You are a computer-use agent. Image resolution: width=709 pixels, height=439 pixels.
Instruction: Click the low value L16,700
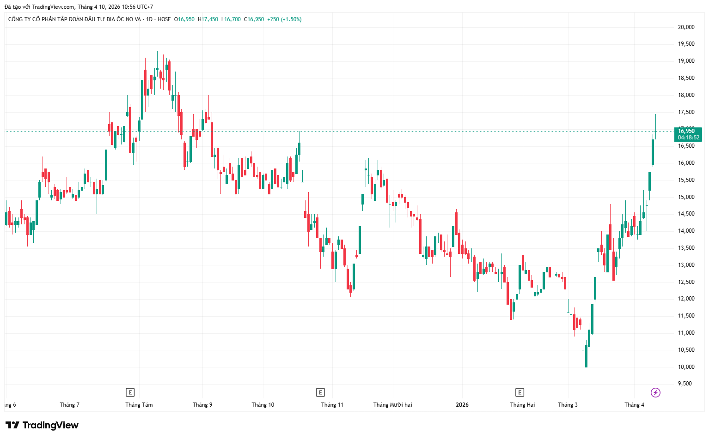click(231, 19)
